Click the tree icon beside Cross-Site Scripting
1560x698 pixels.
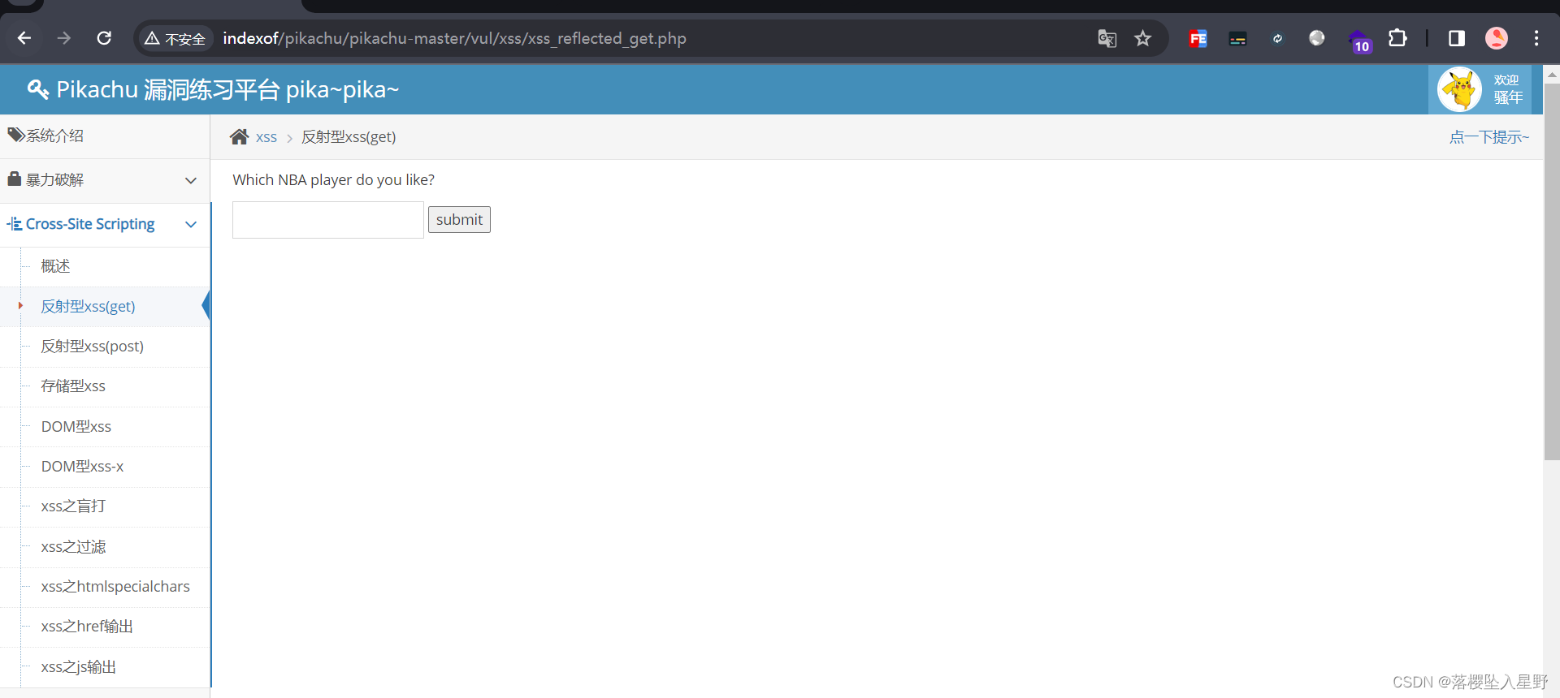click(15, 223)
